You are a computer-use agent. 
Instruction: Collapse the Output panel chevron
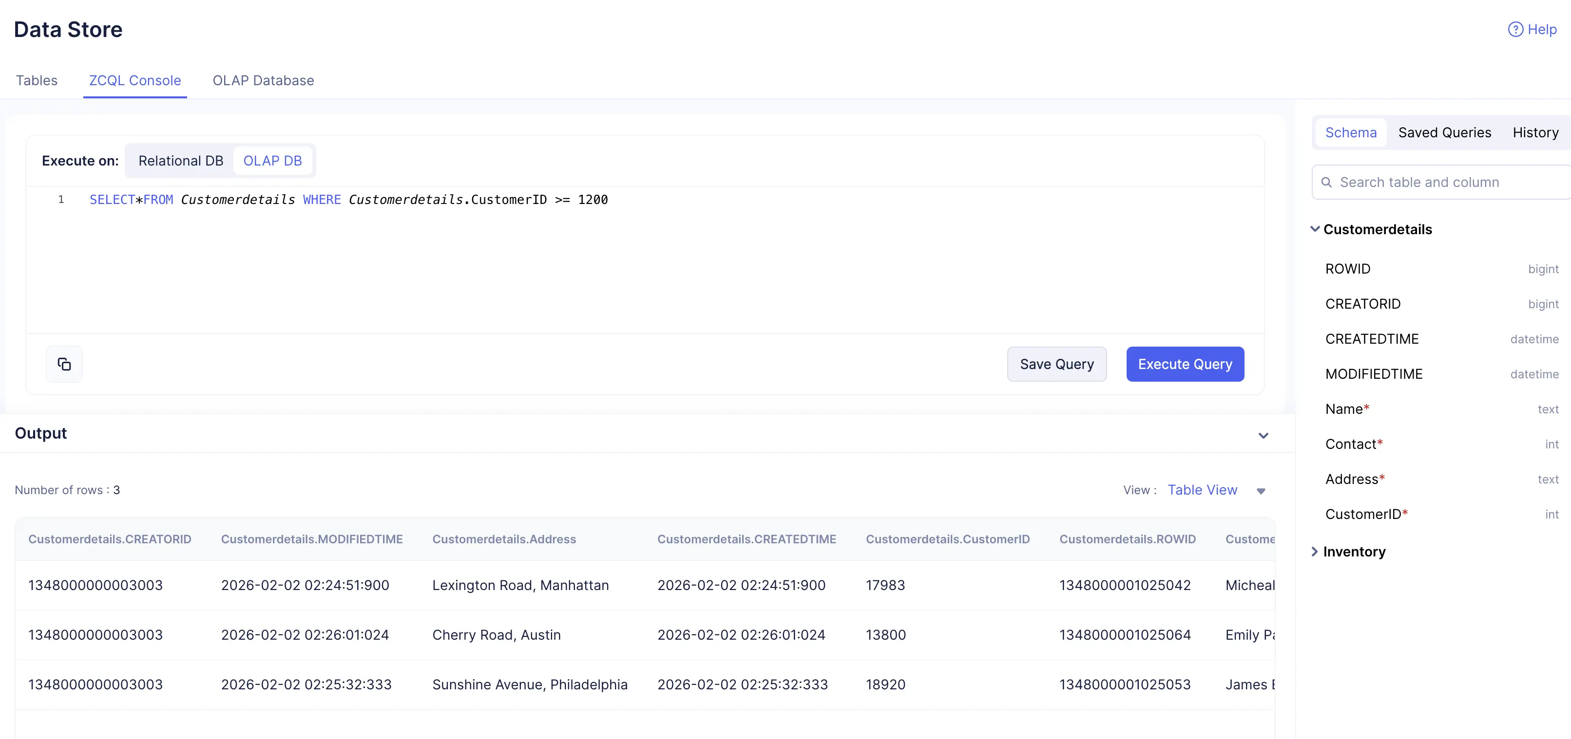click(1263, 435)
